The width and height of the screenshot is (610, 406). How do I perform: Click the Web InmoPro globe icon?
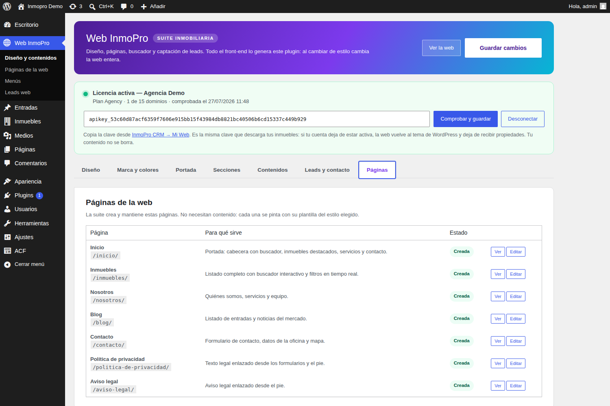[x=7, y=43]
